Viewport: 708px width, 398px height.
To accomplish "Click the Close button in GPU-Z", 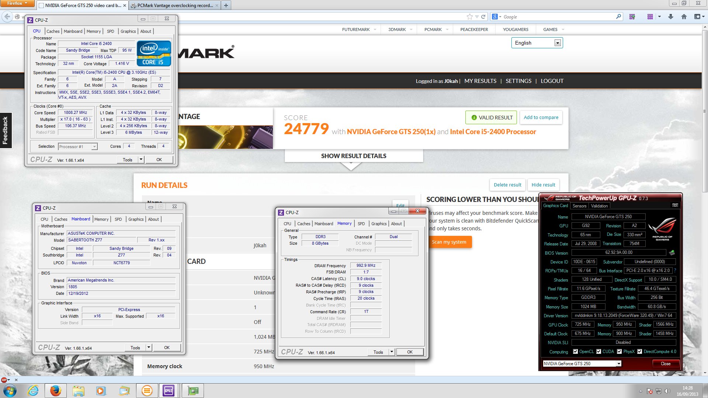I will click(x=666, y=364).
